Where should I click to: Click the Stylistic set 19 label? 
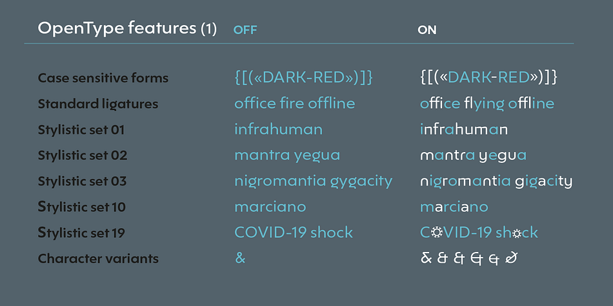[81, 233]
